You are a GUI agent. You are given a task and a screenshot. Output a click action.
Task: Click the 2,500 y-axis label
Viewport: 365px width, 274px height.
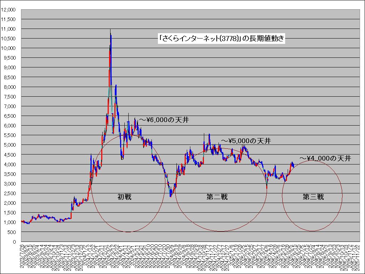10,193
